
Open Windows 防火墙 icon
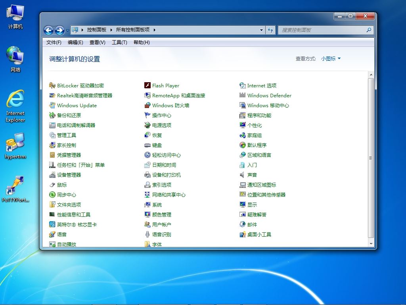point(147,105)
